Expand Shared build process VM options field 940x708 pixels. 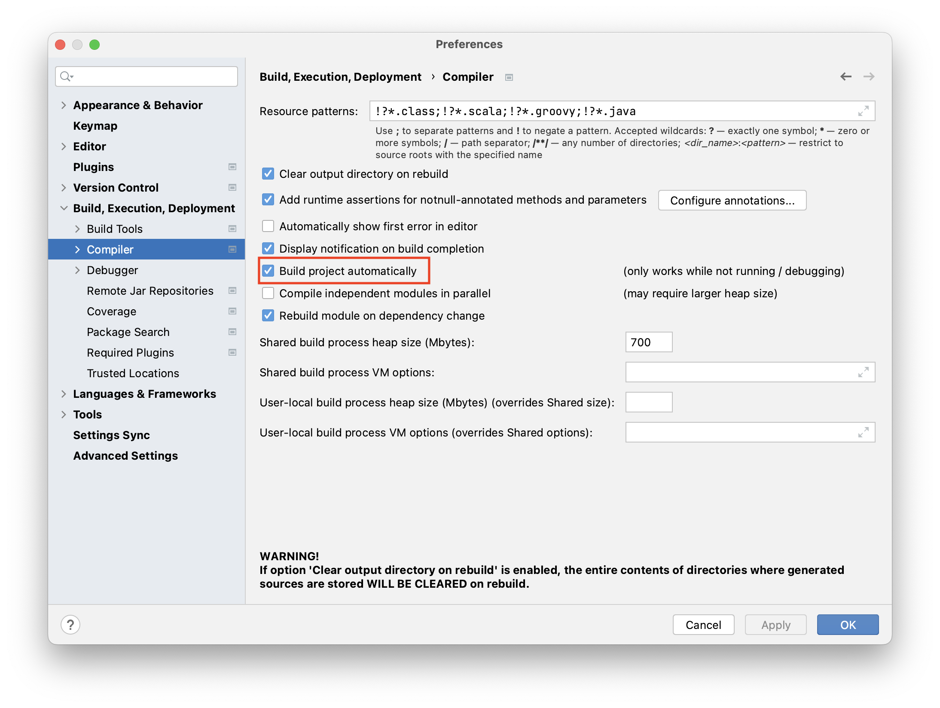(863, 372)
